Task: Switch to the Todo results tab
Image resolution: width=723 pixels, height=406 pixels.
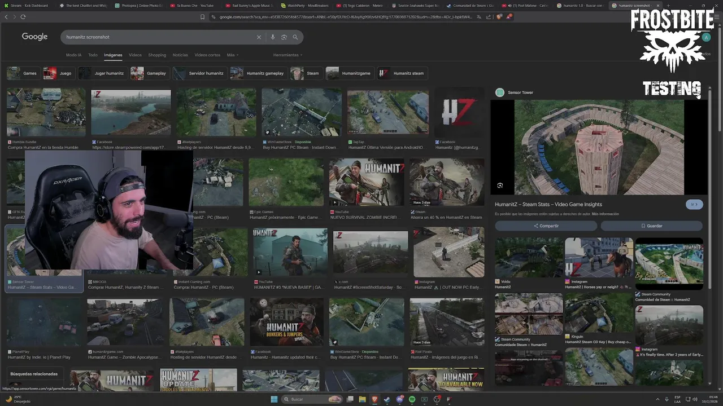Action: tap(93, 55)
